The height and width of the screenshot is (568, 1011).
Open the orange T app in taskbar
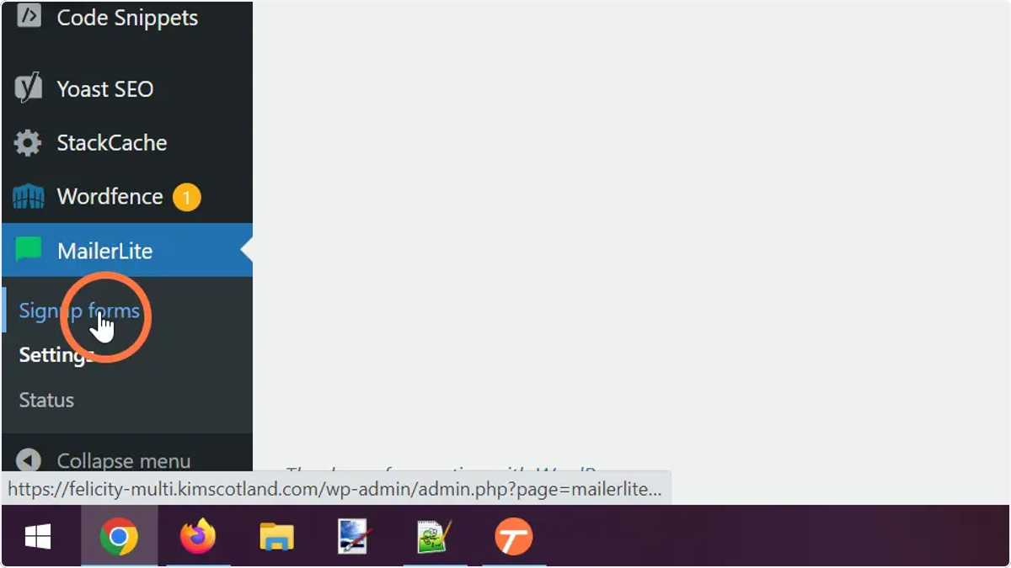[513, 537]
